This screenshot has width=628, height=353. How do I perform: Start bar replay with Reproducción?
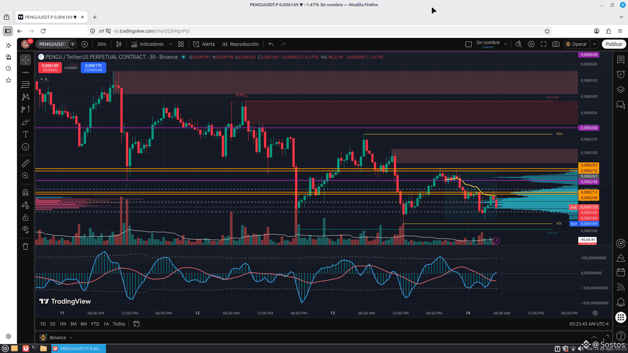pos(240,44)
